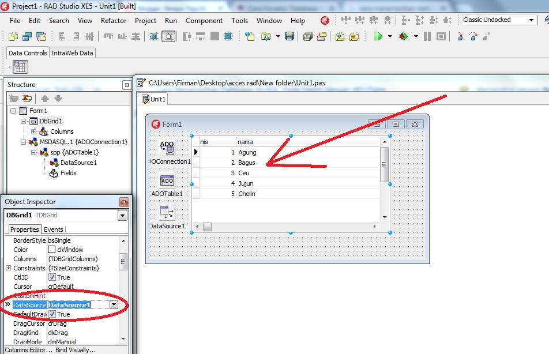This screenshot has height=354, width=549.
Task: Open the Component menu
Action: (204, 20)
